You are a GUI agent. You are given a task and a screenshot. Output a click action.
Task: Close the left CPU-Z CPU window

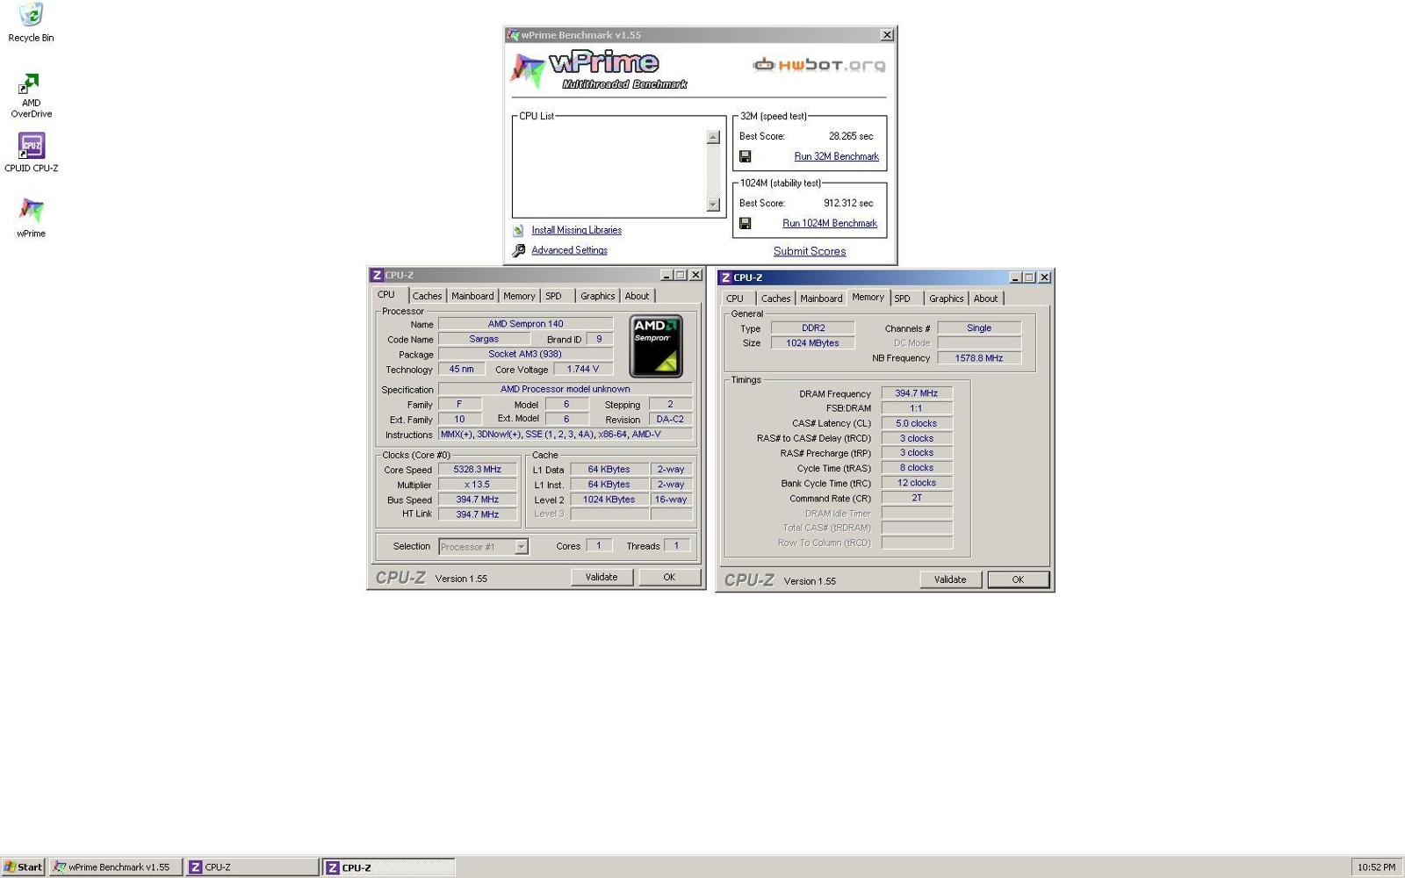(x=695, y=275)
